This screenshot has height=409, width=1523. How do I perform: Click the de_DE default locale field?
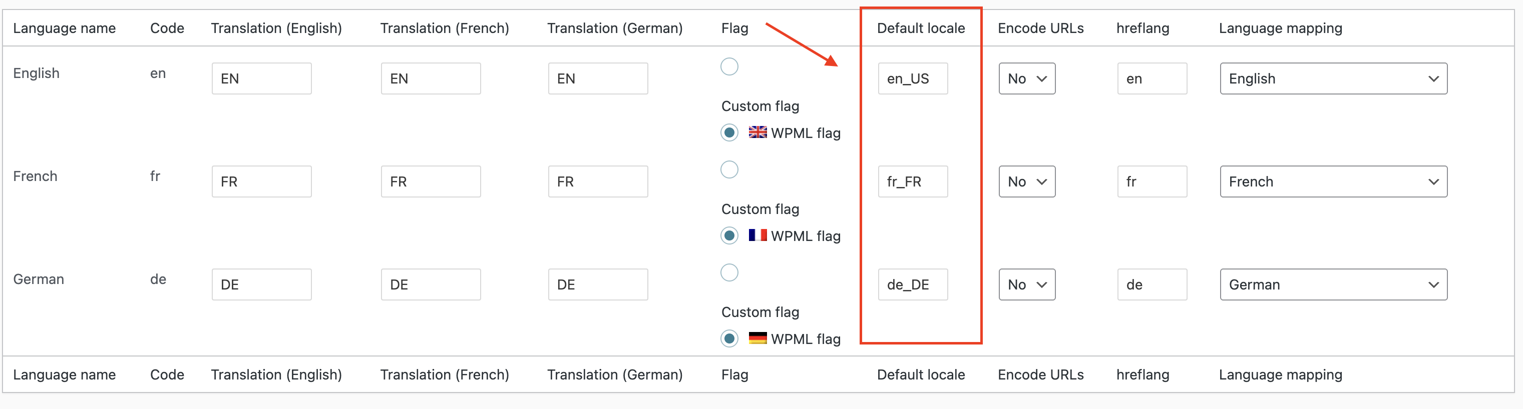click(912, 284)
